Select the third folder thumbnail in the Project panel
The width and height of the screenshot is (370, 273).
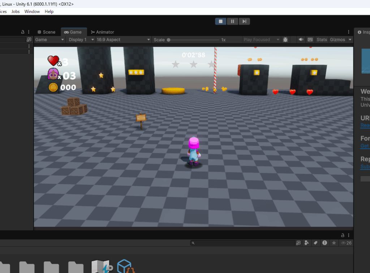[51, 267]
